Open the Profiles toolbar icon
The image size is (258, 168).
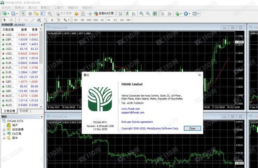click(14, 14)
